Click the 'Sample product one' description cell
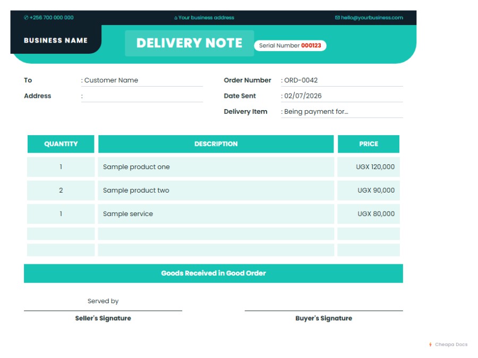 coord(216,167)
